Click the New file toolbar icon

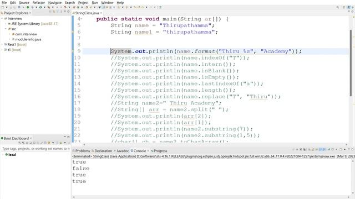click(x=2, y=7)
